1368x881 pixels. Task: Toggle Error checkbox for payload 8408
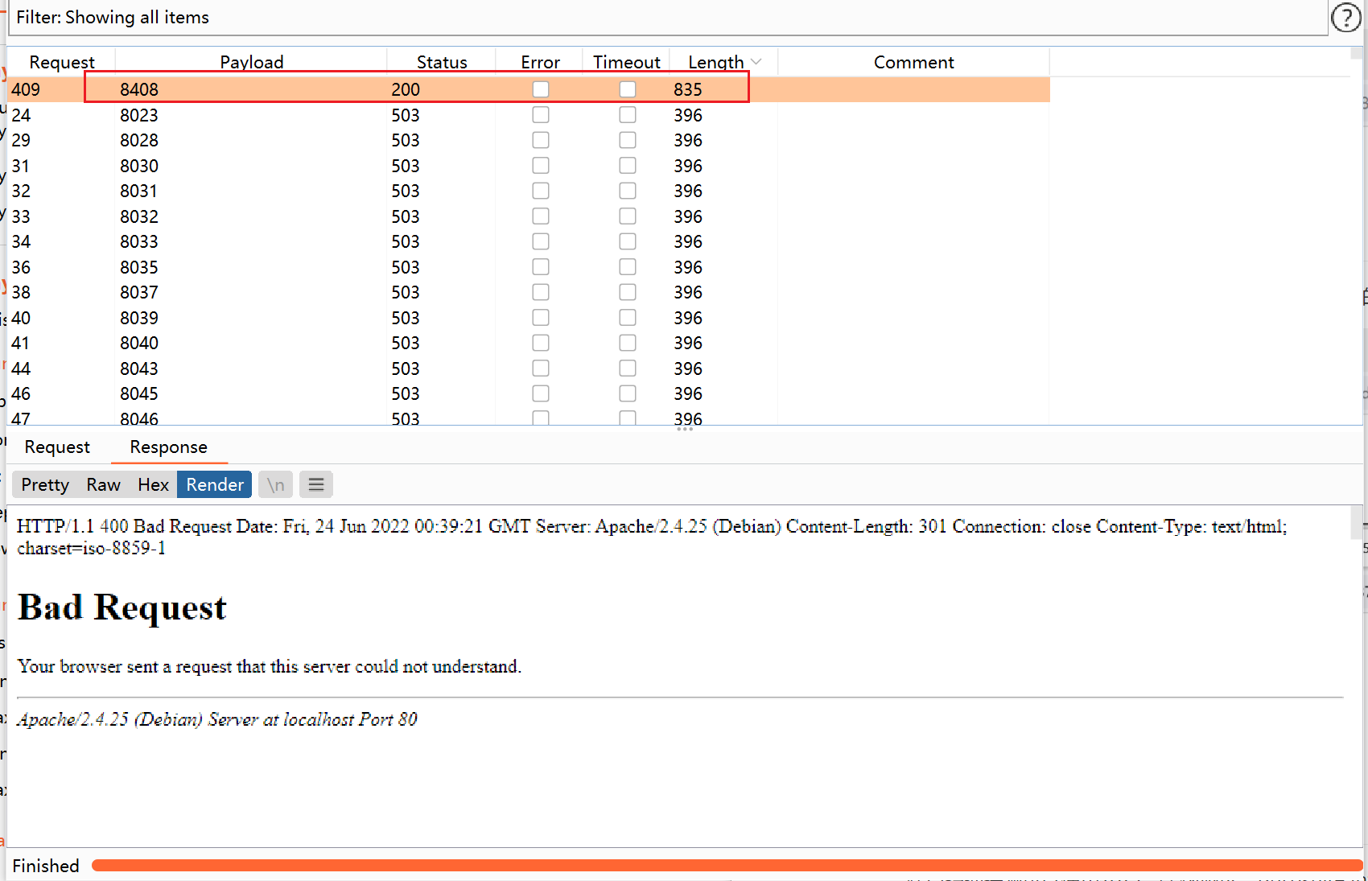[x=541, y=89]
